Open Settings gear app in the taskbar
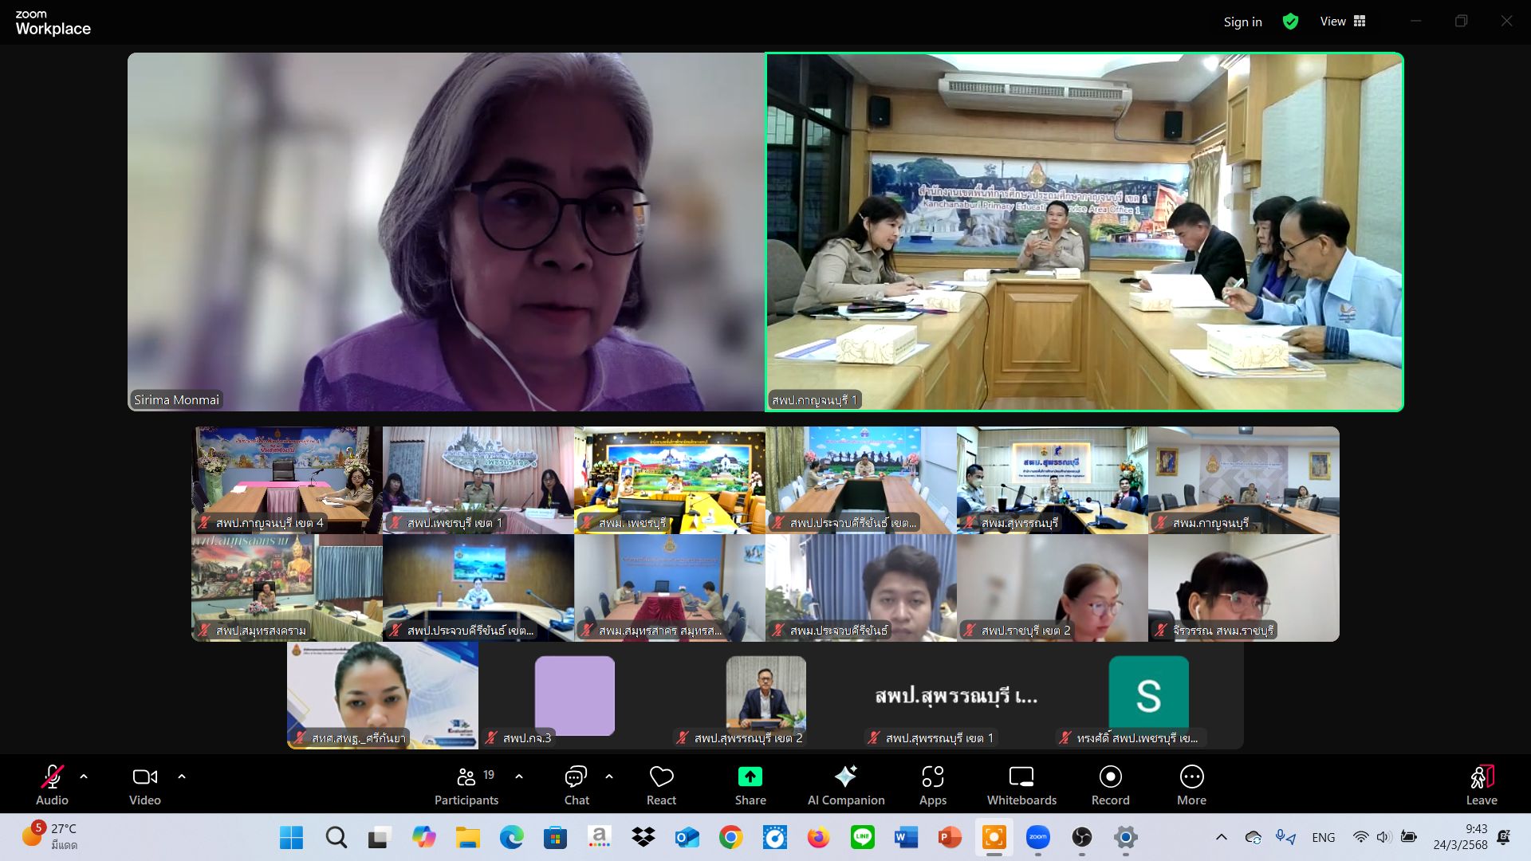The width and height of the screenshot is (1531, 861). coord(1125,837)
